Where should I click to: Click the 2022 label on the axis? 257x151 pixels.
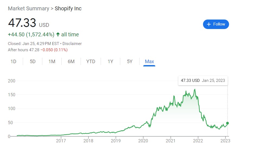point(198,141)
